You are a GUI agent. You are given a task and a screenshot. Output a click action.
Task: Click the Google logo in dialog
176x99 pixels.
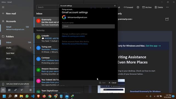[64, 17]
